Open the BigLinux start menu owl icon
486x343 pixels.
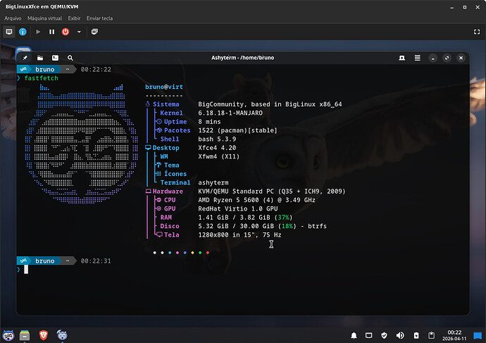[8, 335]
